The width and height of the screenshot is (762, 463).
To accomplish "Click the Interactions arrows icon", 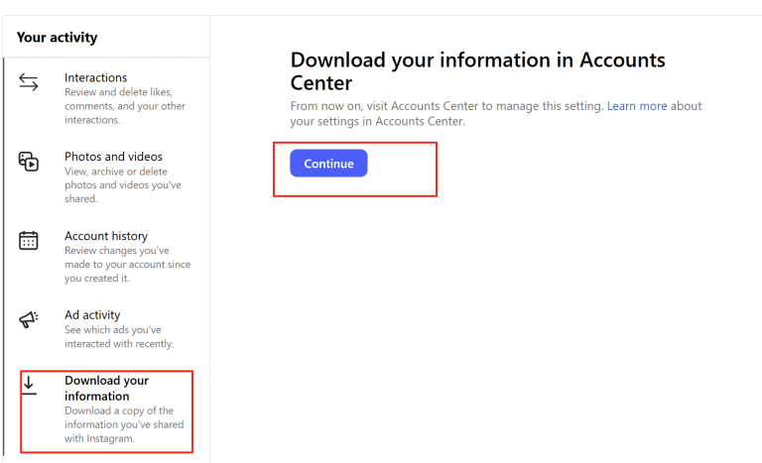I will tap(29, 83).
